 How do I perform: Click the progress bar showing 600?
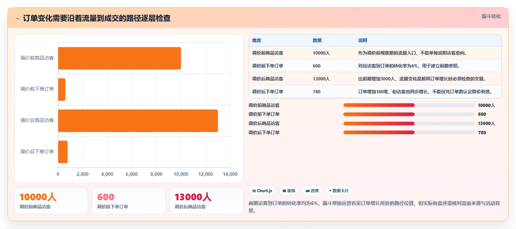(x=409, y=114)
